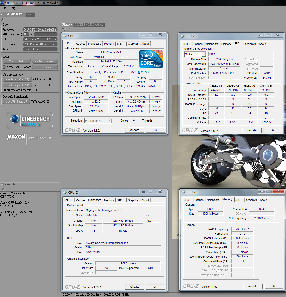Click Validate in the SPD window

(251, 130)
